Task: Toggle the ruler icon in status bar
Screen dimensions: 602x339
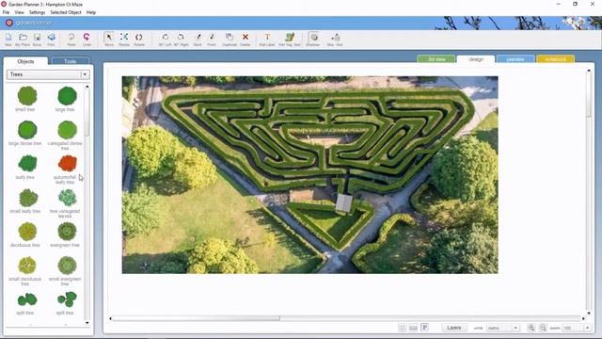Action: pyautogui.click(x=414, y=328)
